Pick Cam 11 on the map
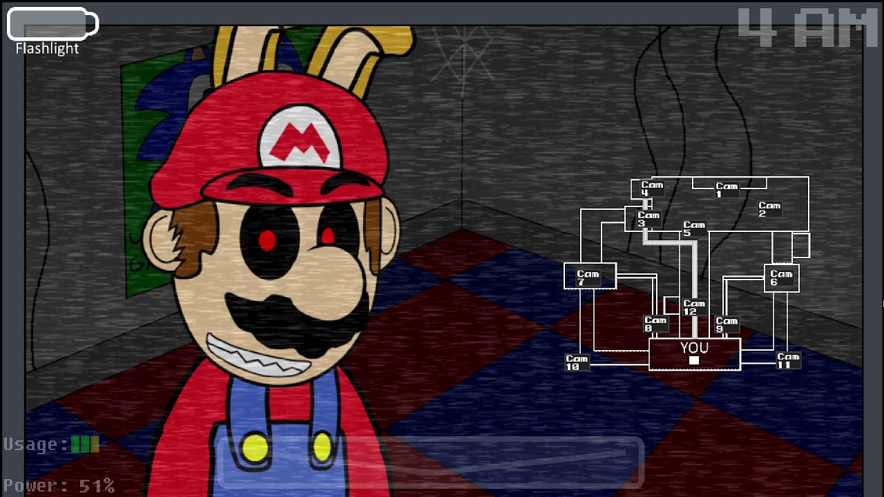The height and width of the screenshot is (497, 884). point(788,360)
